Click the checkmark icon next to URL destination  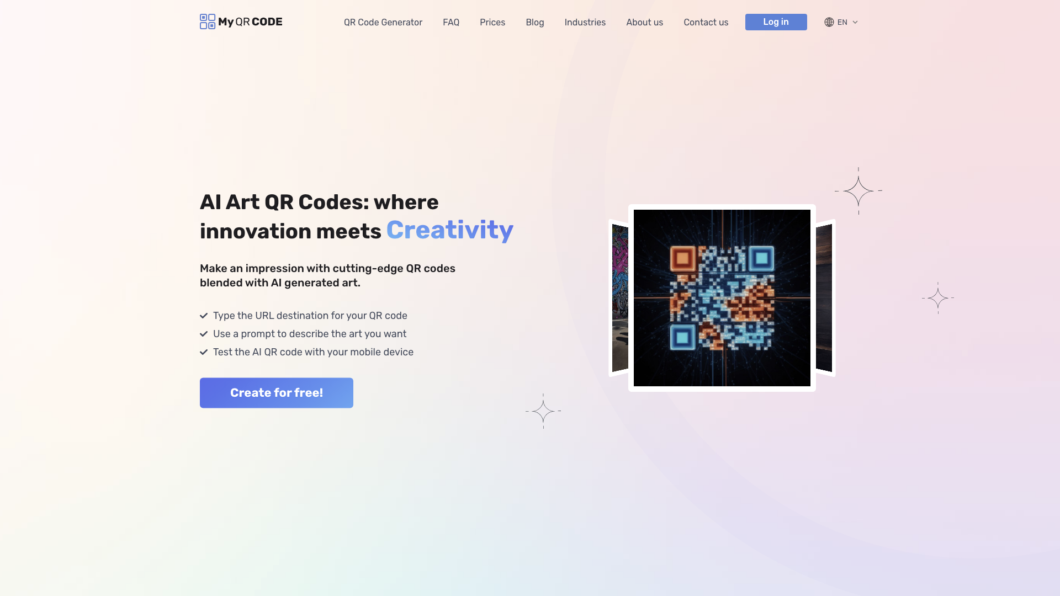[x=203, y=315]
